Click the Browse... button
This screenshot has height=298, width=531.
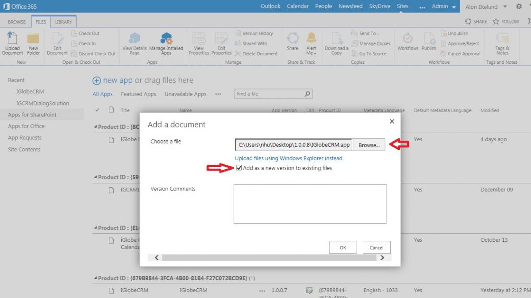click(369, 145)
